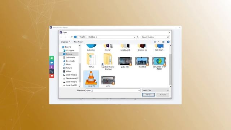
Task: Cancel the Open dialog
Action: [163, 95]
